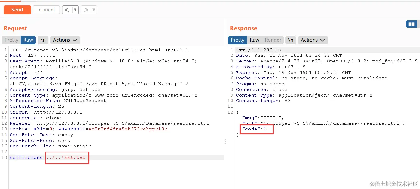Switch Response view to Pretty tab
Screen dimensions: 420x189
(237, 40)
